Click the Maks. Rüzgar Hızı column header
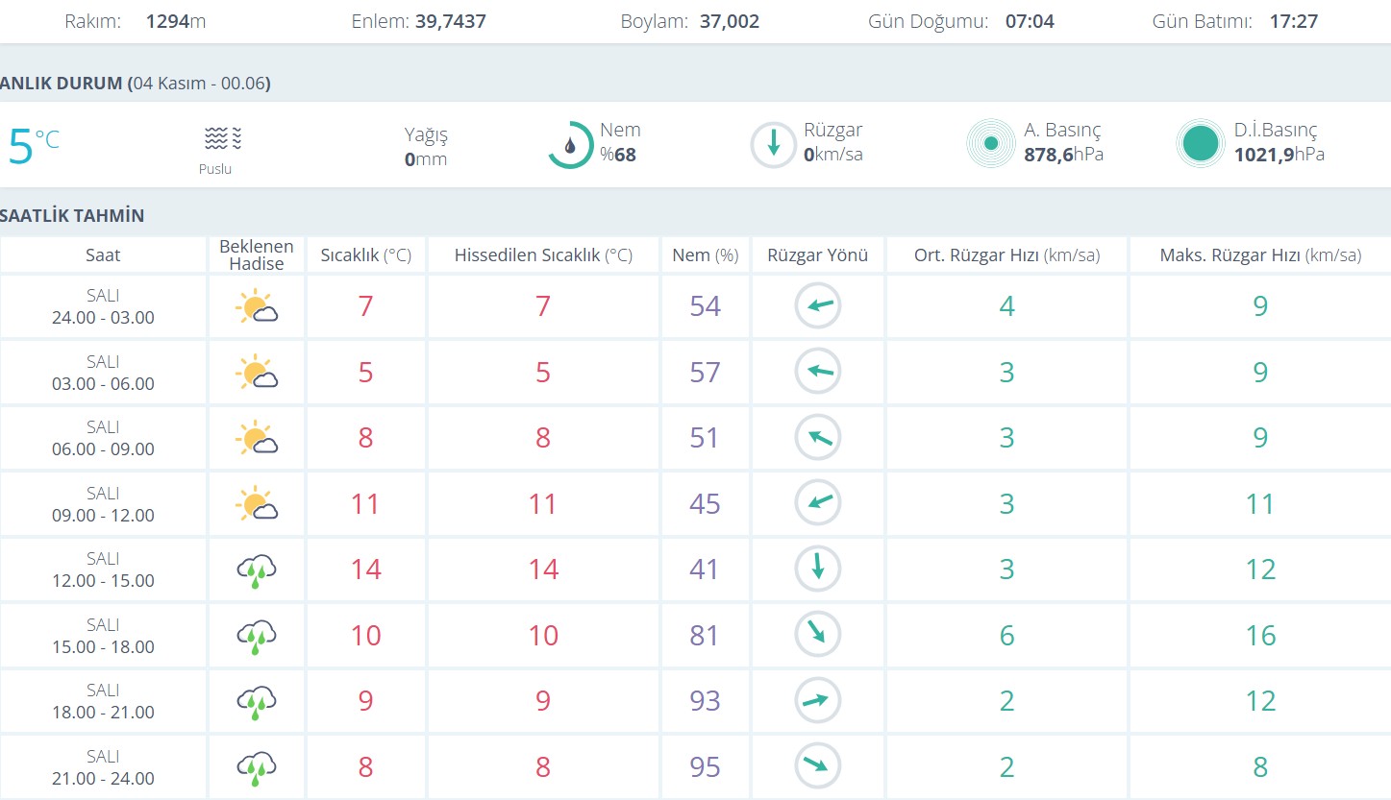Image resolution: width=1391 pixels, height=800 pixels. pos(1259,255)
